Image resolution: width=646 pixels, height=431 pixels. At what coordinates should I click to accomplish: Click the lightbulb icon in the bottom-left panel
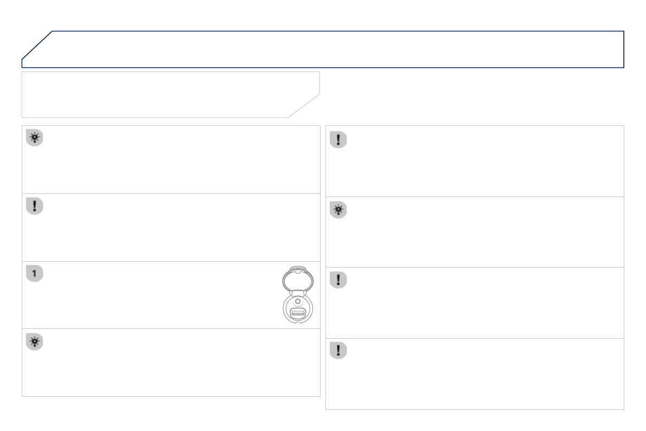tap(34, 342)
